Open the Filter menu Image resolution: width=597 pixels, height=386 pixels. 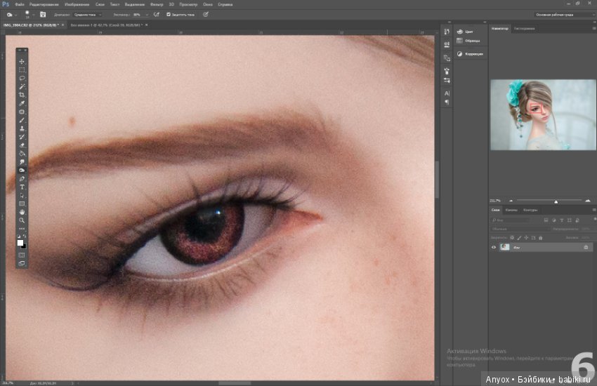coord(157,5)
